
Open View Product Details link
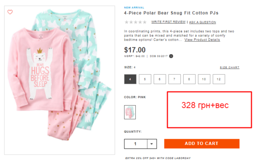point(202,40)
